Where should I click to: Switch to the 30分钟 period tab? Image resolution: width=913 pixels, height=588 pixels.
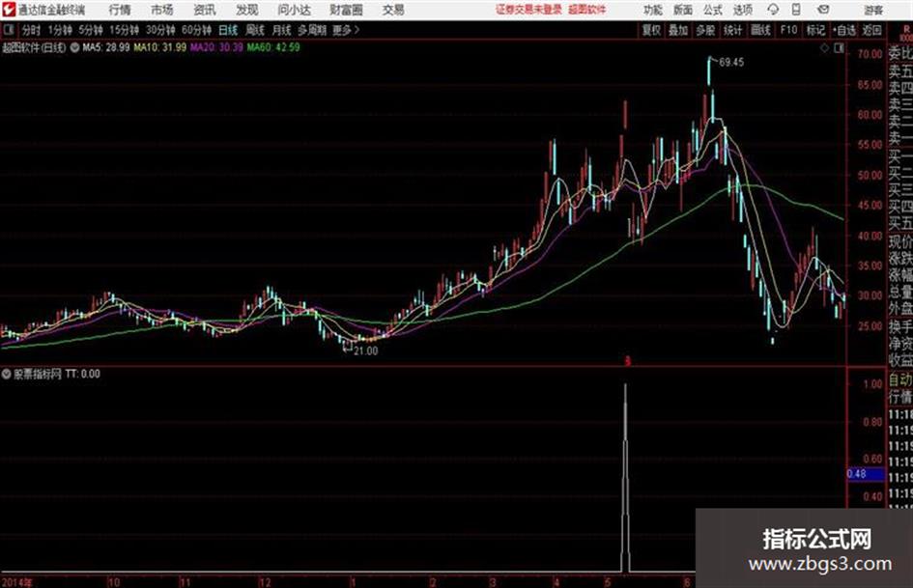coord(160,30)
